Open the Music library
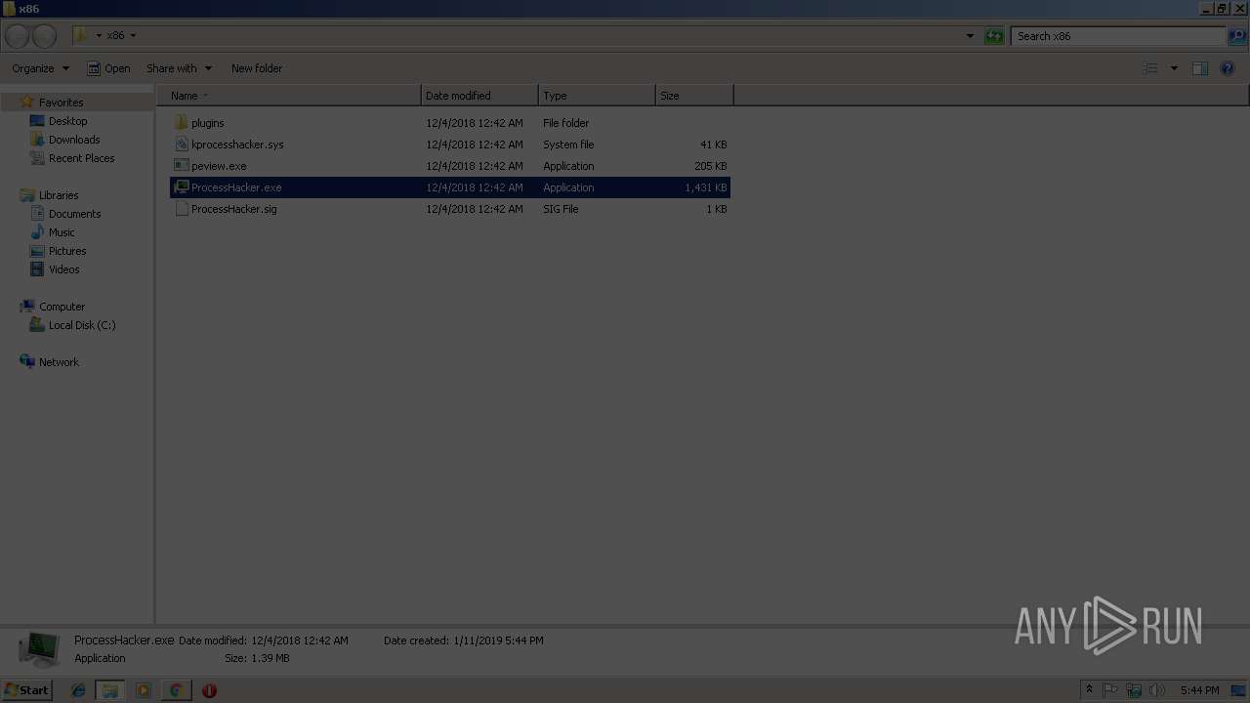 pos(62,232)
